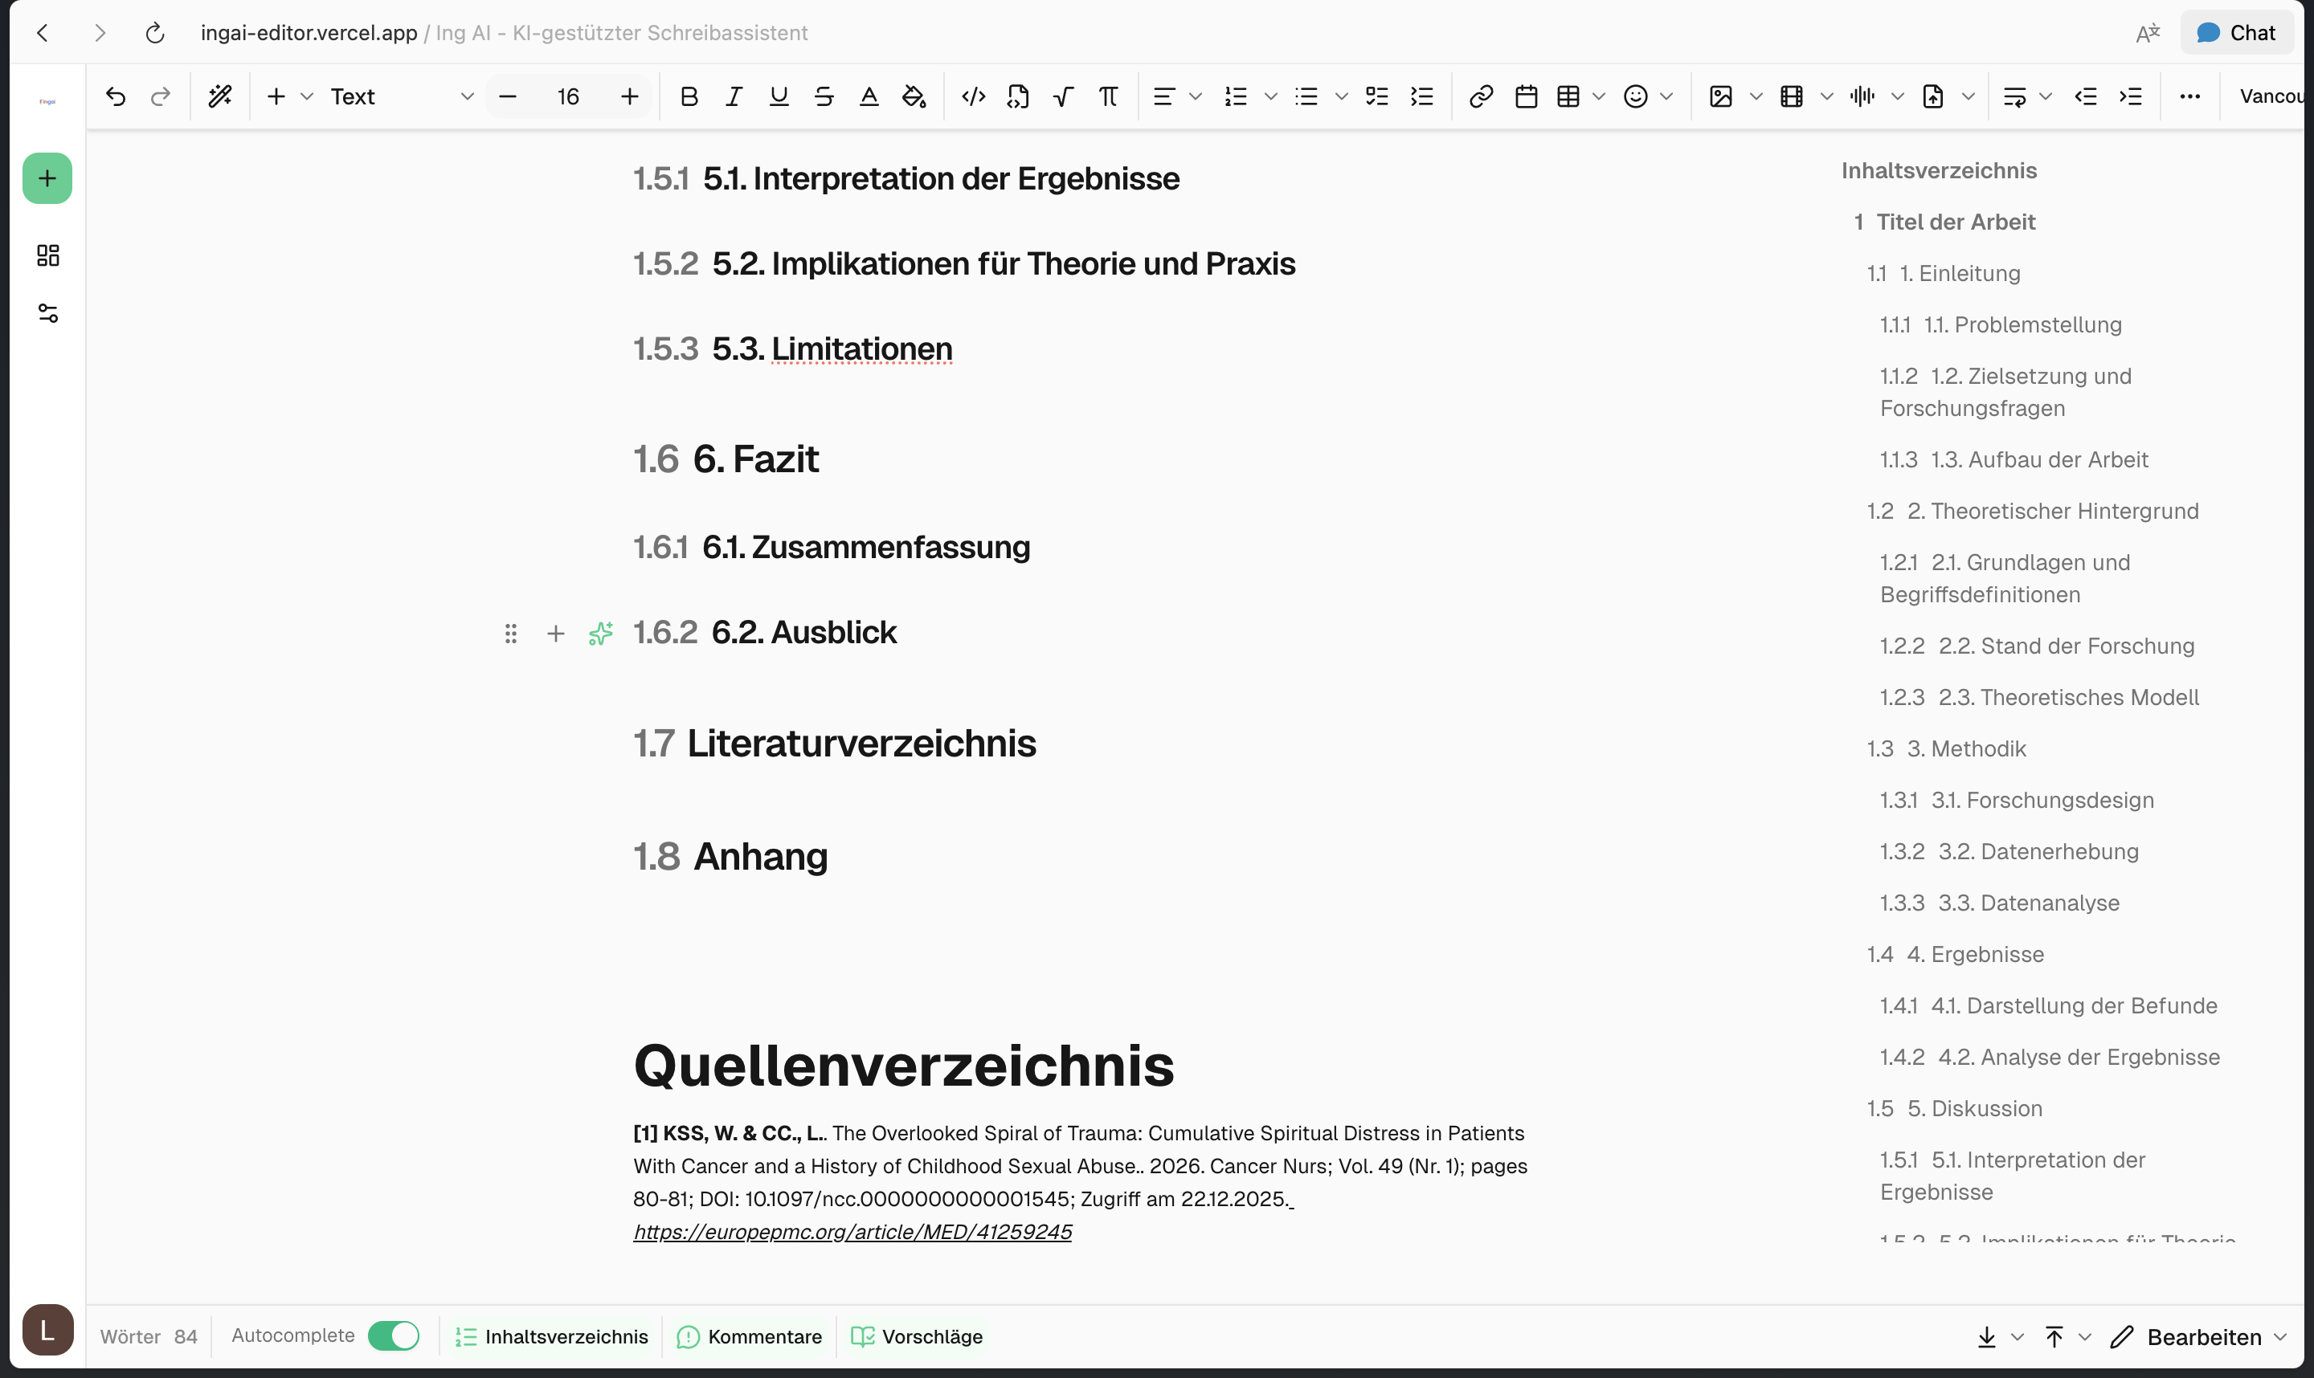Viewport: 2314px width, 1378px height.
Task: Open the emoji picker
Action: pyautogui.click(x=1636, y=96)
